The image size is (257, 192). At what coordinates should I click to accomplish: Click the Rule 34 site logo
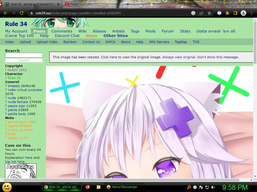[x=16, y=24]
